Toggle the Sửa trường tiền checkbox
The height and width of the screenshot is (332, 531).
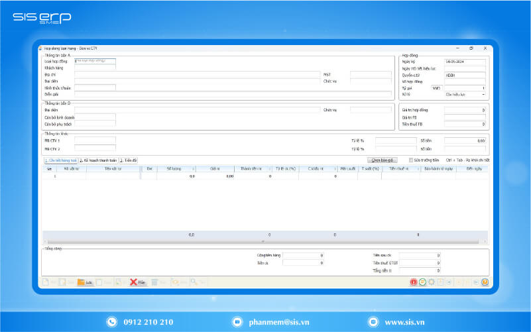tap(411, 160)
